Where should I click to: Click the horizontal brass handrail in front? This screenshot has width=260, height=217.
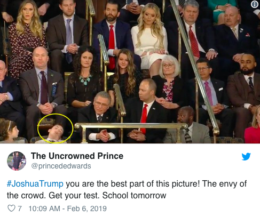[x=131, y=126]
